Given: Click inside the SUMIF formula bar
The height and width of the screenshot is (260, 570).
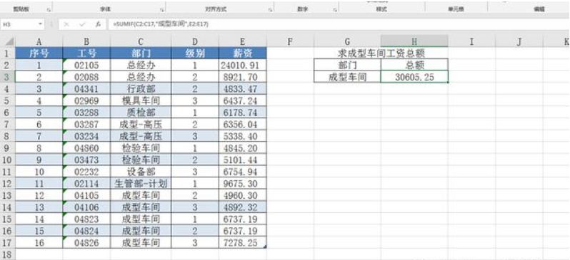Looking at the screenshot, I should [x=338, y=24].
